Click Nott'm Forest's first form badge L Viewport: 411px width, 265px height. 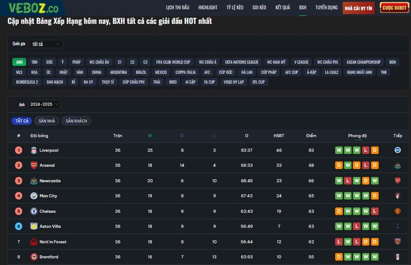pos(339,242)
